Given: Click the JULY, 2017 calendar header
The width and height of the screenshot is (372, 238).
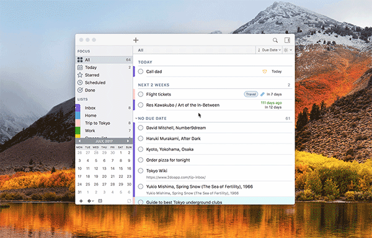Looking at the screenshot, I should point(104,141).
